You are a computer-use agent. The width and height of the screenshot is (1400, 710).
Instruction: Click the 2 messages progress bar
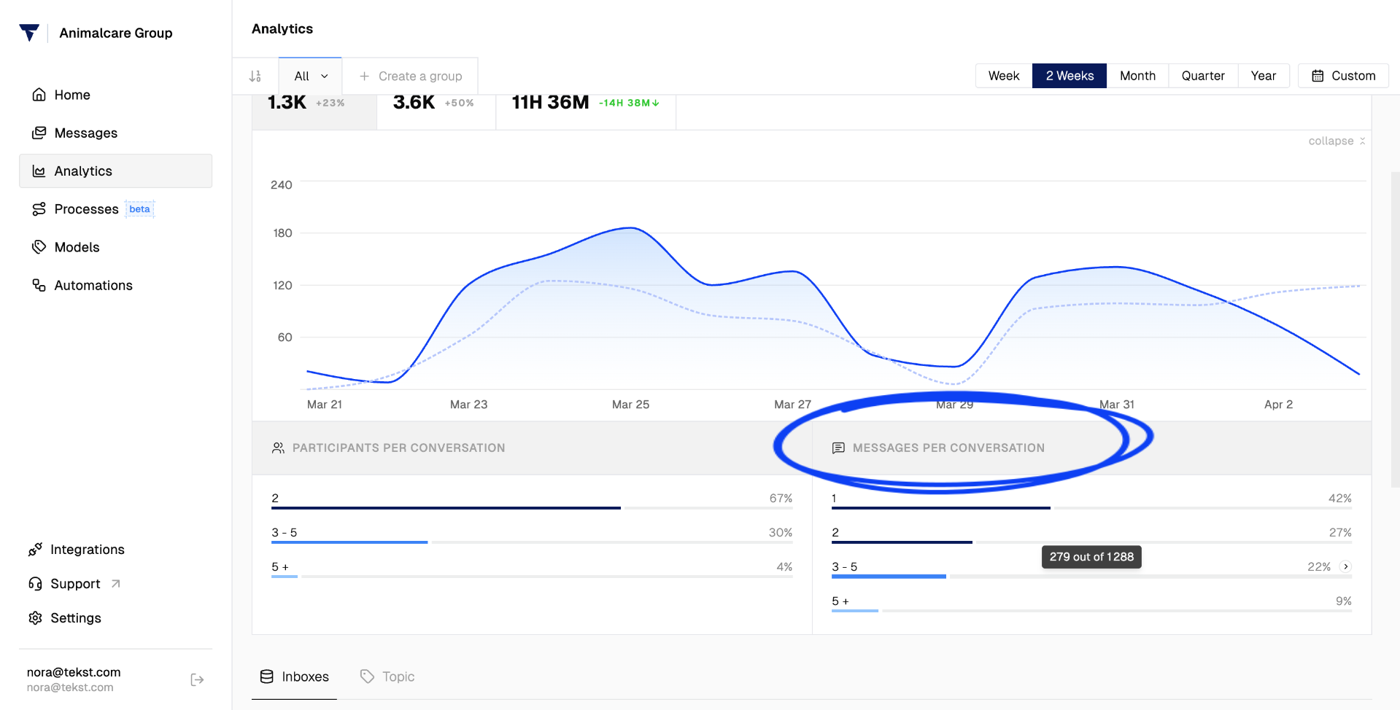[1091, 542]
